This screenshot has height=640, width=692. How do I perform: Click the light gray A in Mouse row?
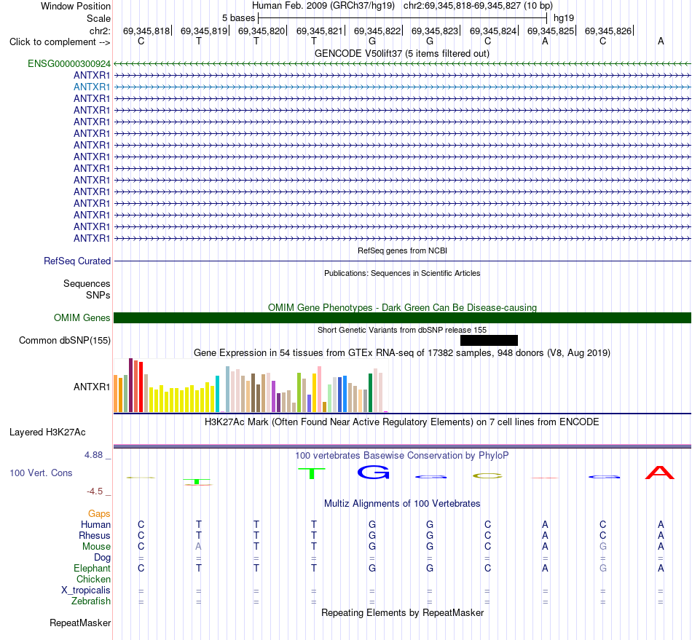tap(199, 547)
